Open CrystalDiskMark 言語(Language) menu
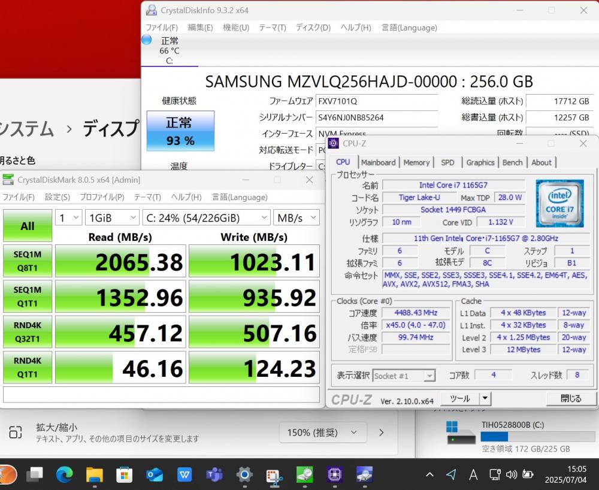 (240, 197)
